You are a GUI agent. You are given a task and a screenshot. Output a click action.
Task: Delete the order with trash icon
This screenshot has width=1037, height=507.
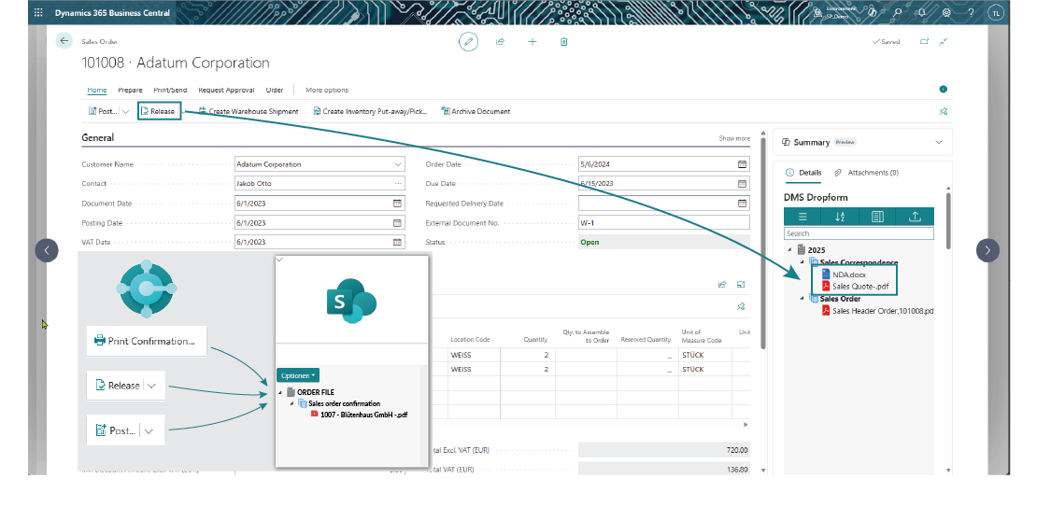tap(563, 42)
